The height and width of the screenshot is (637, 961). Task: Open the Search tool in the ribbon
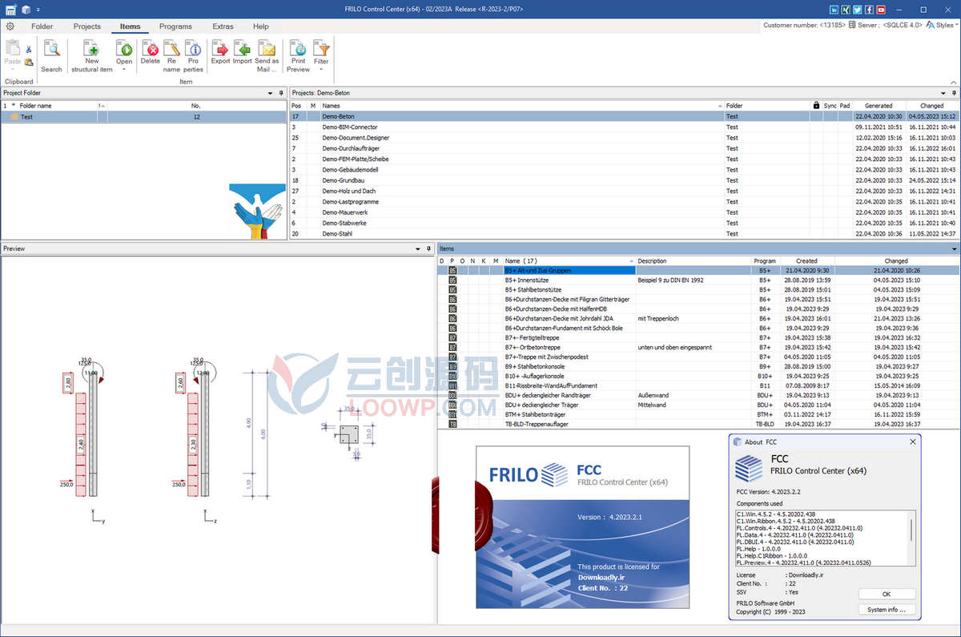[x=51, y=56]
